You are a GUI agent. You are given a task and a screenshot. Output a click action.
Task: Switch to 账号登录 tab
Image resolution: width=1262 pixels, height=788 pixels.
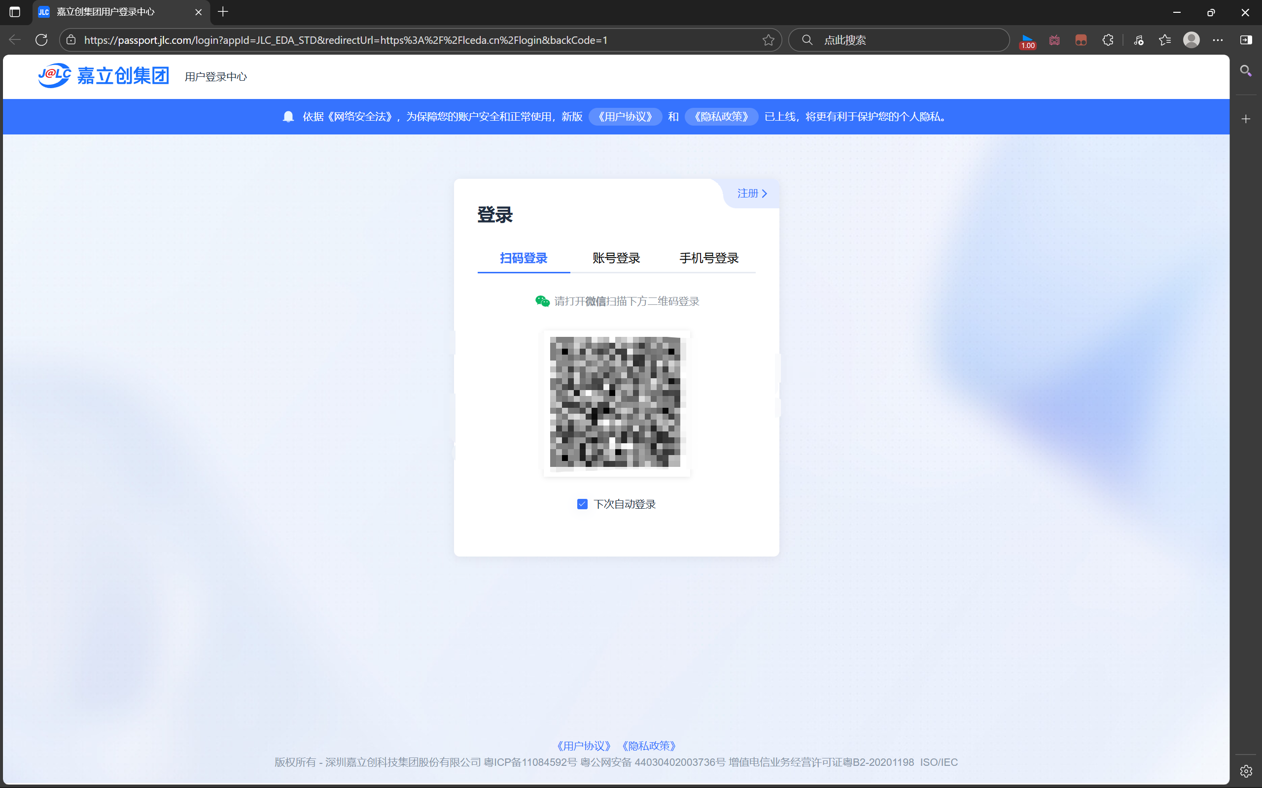(616, 258)
